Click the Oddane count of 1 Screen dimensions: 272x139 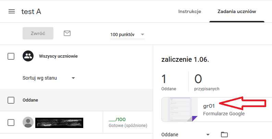tap(164, 79)
